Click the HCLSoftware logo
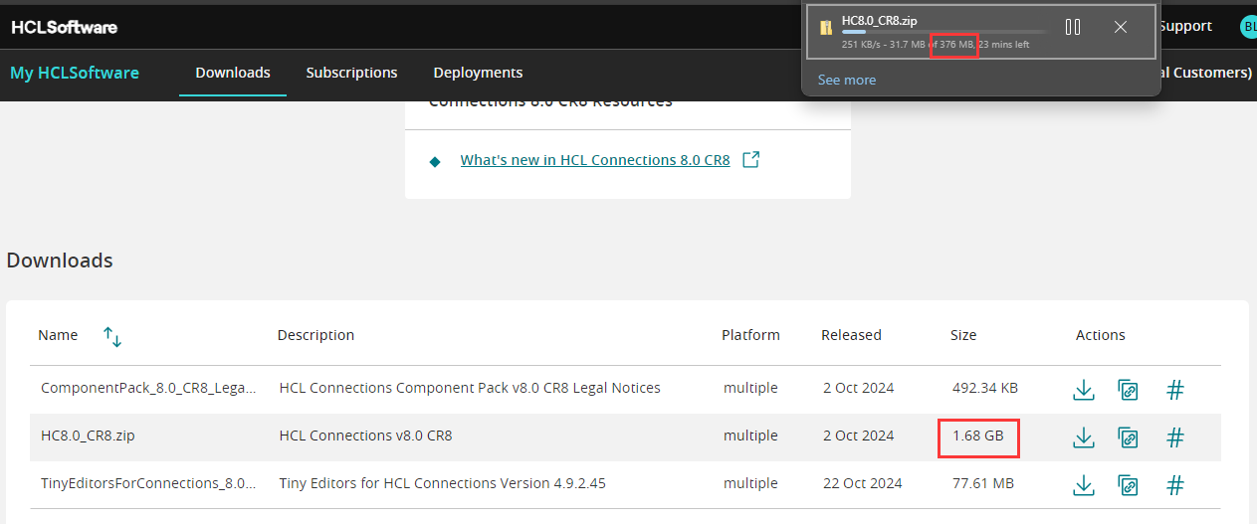 [x=65, y=27]
